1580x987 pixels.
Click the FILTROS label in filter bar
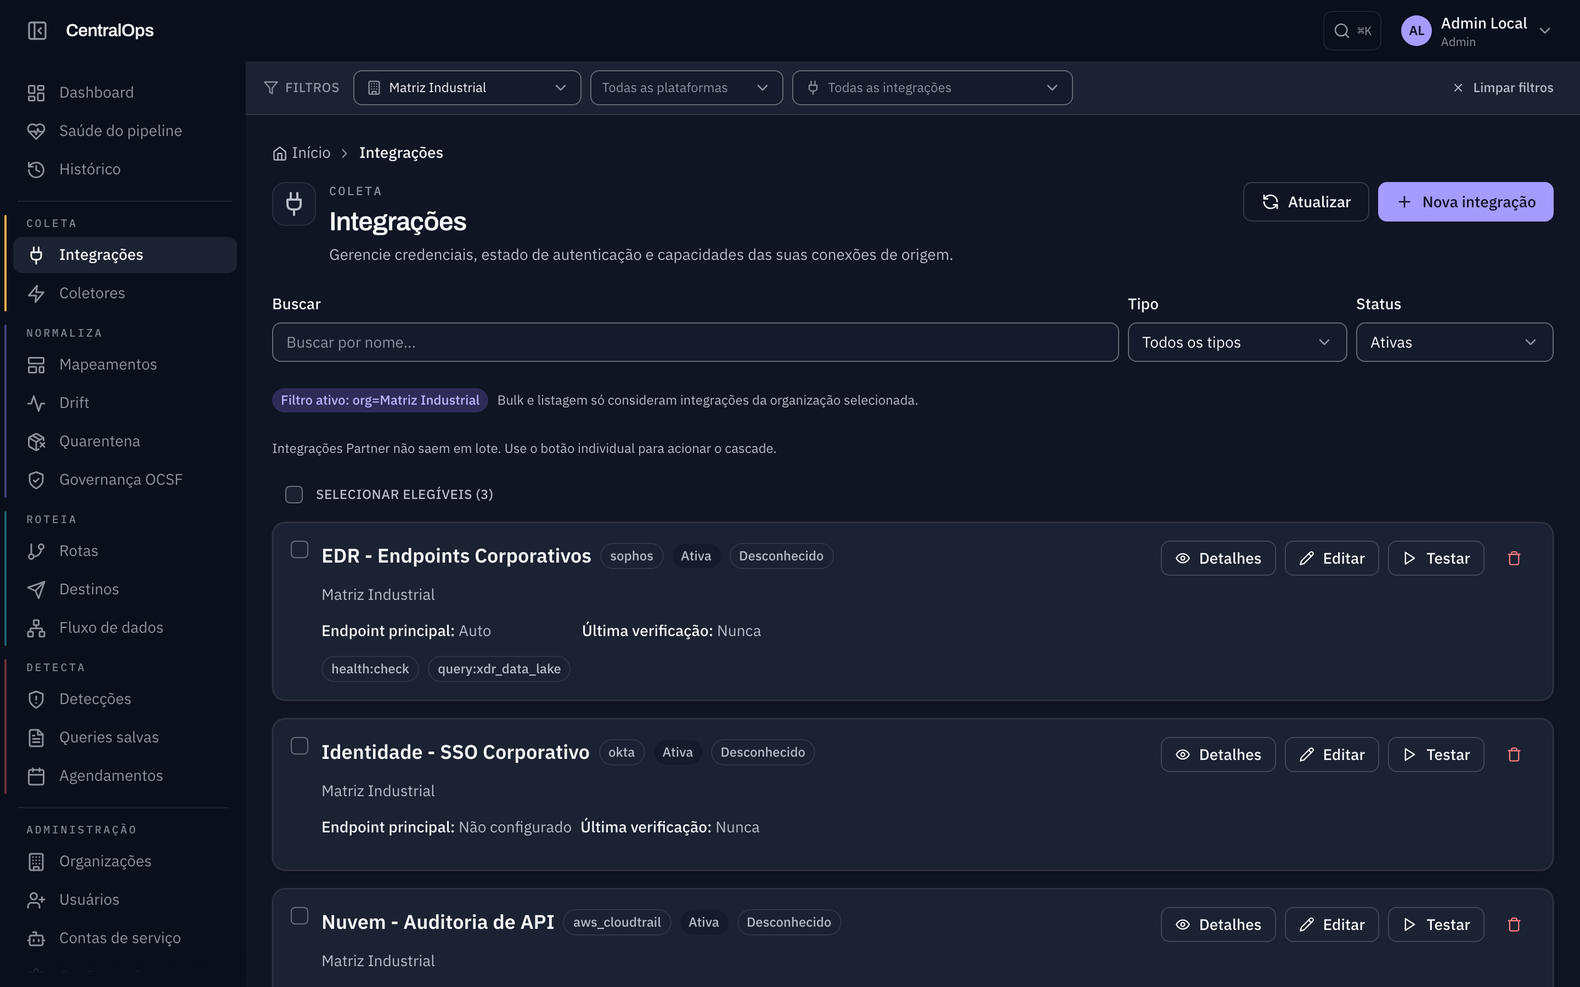[x=312, y=88]
